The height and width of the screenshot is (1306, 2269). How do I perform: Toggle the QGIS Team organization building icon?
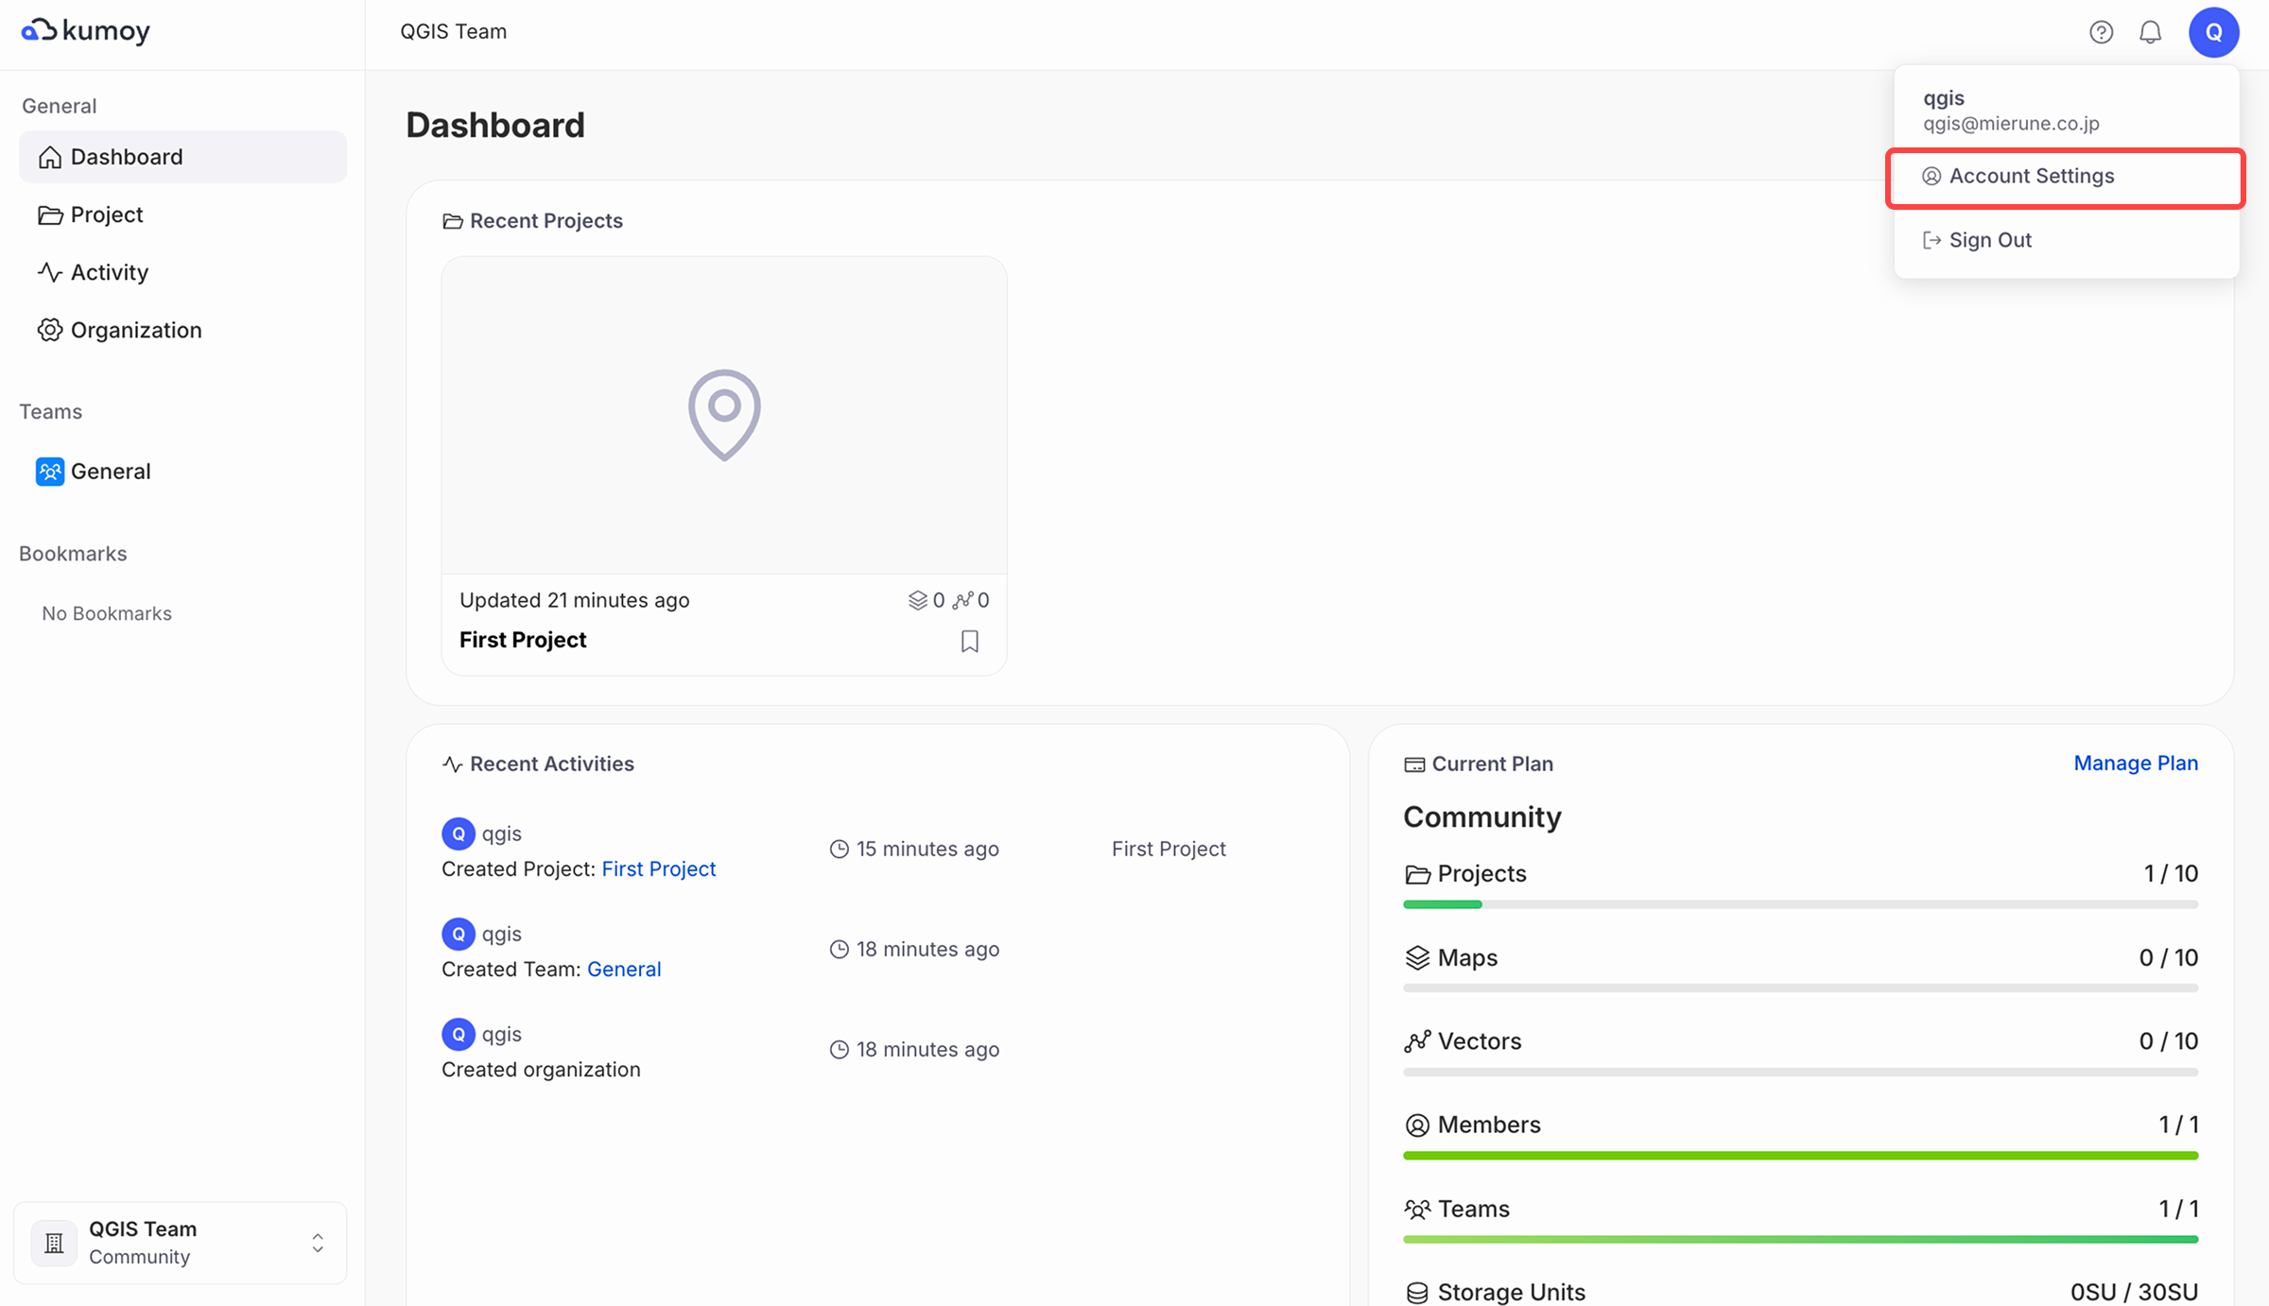click(x=54, y=1243)
